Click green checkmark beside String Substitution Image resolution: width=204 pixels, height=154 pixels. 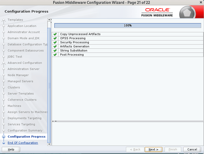(55, 50)
